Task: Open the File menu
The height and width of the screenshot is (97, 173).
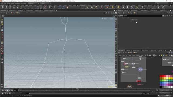Action: [2, 3]
